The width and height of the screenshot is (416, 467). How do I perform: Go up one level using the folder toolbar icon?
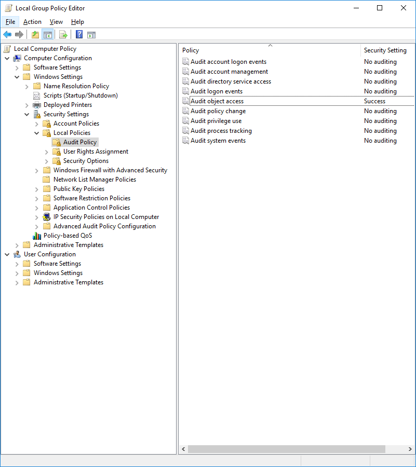[x=35, y=35]
